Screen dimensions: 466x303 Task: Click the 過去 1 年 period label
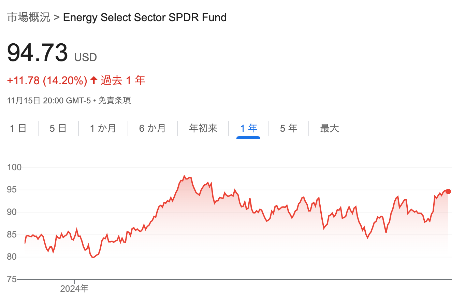(123, 81)
